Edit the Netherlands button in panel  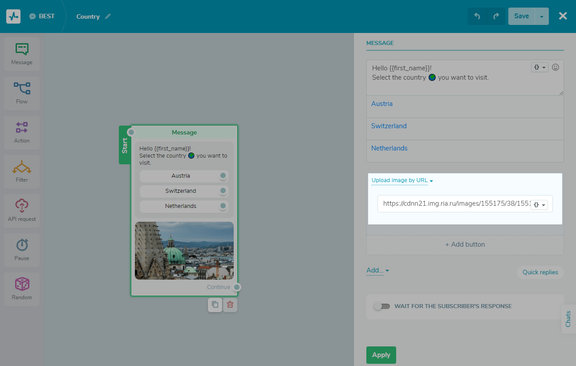[465, 151]
